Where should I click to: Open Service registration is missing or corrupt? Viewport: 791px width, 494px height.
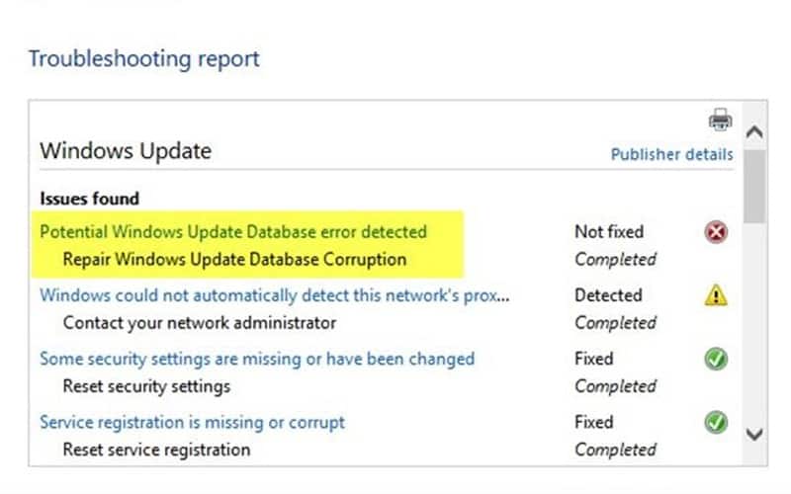pyautogui.click(x=192, y=422)
